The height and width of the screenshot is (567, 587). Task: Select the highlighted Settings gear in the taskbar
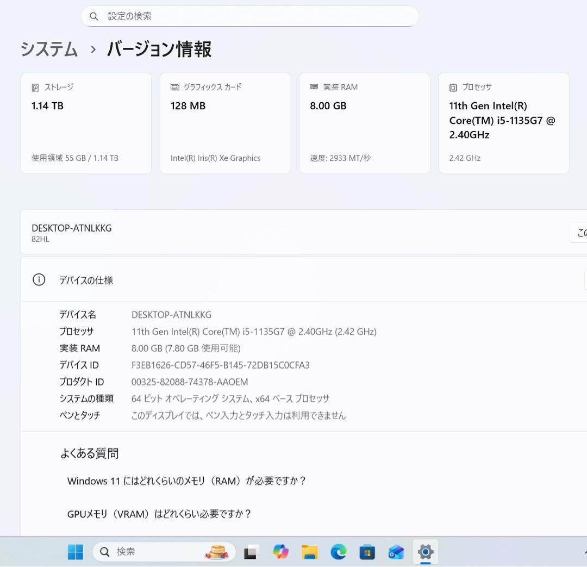pos(426,552)
